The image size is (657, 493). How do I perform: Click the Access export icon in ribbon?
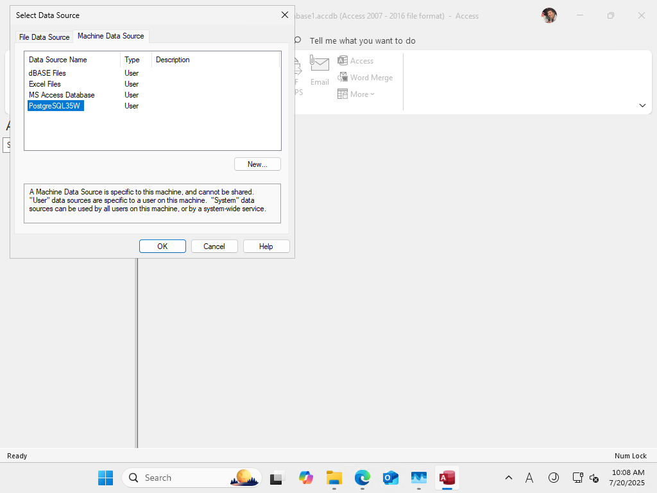pos(355,61)
